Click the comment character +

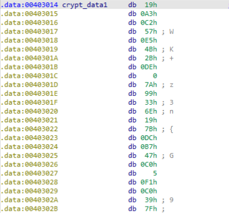[171, 58]
